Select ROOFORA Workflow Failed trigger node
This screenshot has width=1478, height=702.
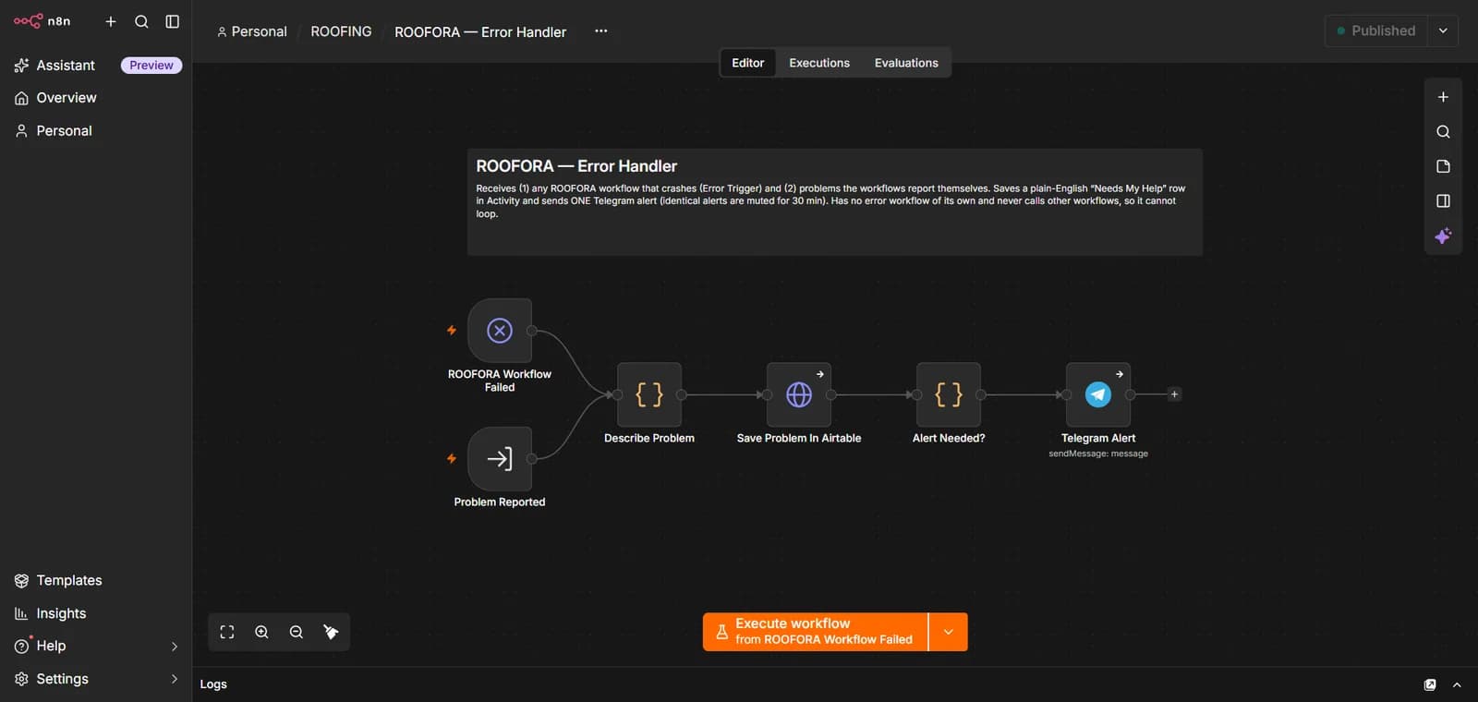coord(500,331)
